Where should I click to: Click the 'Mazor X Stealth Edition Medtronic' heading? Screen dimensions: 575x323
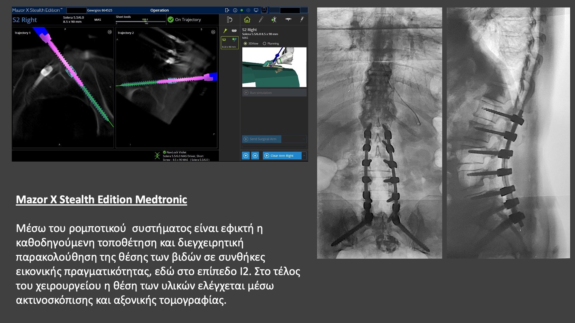[101, 199]
